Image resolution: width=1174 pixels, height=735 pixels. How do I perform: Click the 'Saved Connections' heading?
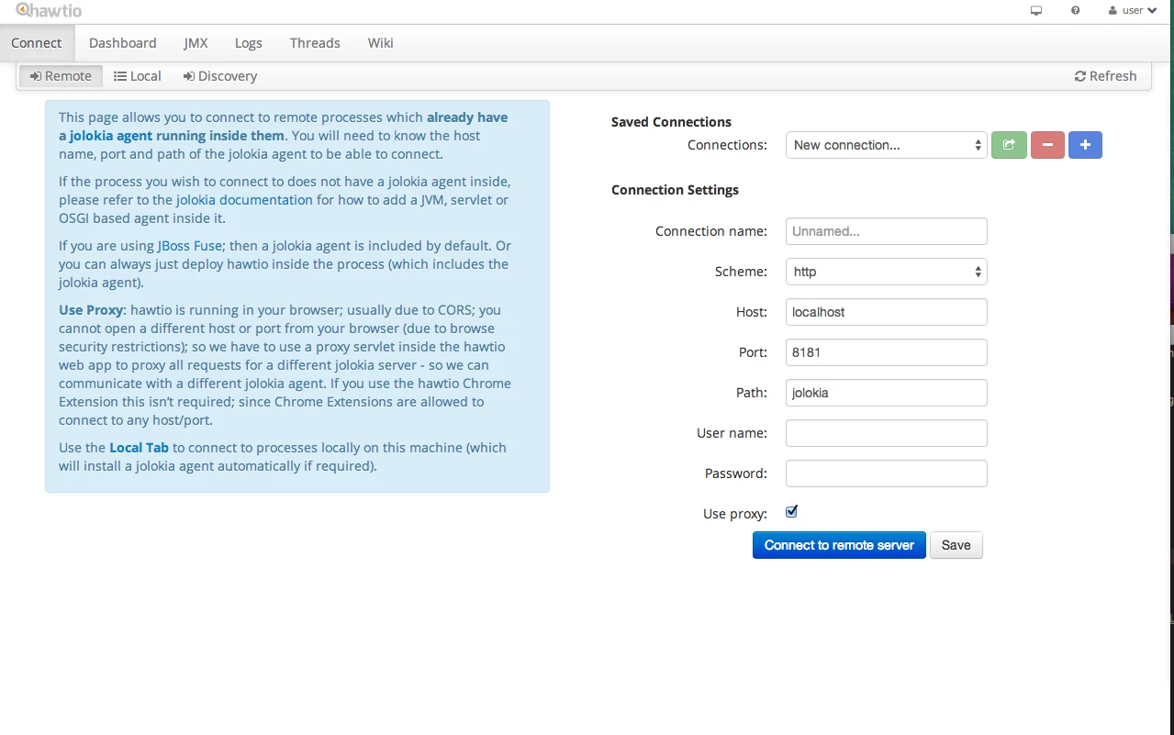(x=671, y=122)
